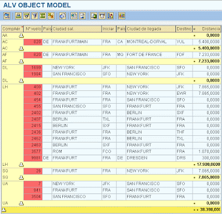Image resolution: width=222 pixels, height=214 pixels.
Task: Open Print preview from the toolbar
Action: tap(63, 16)
